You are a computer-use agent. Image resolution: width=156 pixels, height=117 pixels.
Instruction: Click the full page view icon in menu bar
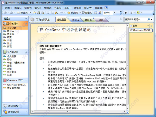106,8
